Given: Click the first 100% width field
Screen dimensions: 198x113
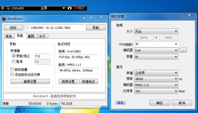Looking at the screenshot, I should pyautogui.click(x=144, y=38).
